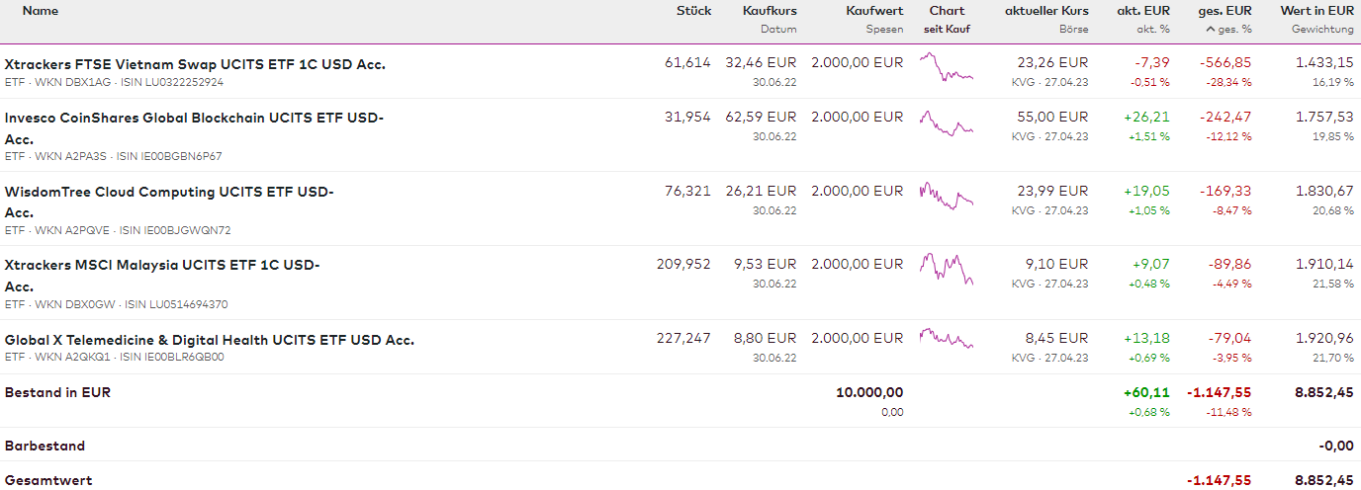The height and width of the screenshot is (490, 1361).
Task: View the Cloud Computing ETF sparkline chart
Action: pyautogui.click(x=947, y=196)
